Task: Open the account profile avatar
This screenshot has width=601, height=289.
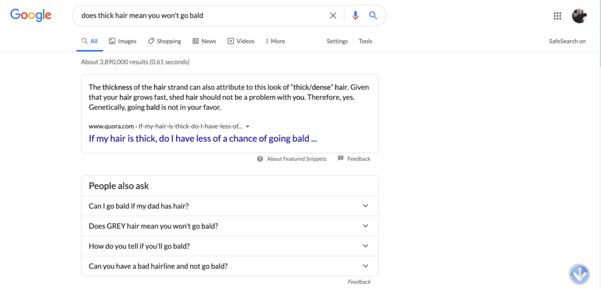Action: coord(579,16)
